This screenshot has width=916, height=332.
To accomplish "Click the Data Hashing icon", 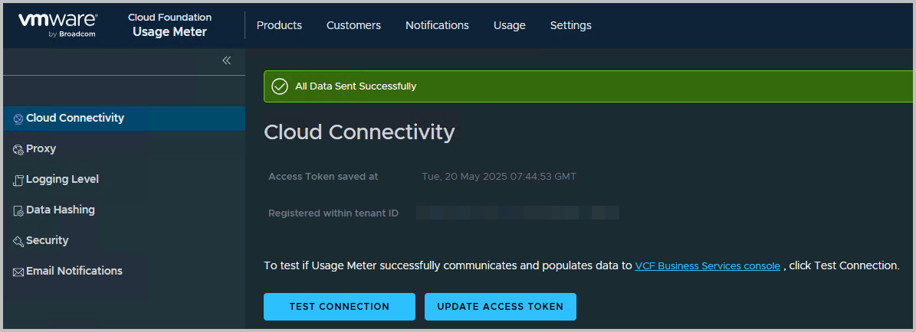I will pyautogui.click(x=18, y=210).
